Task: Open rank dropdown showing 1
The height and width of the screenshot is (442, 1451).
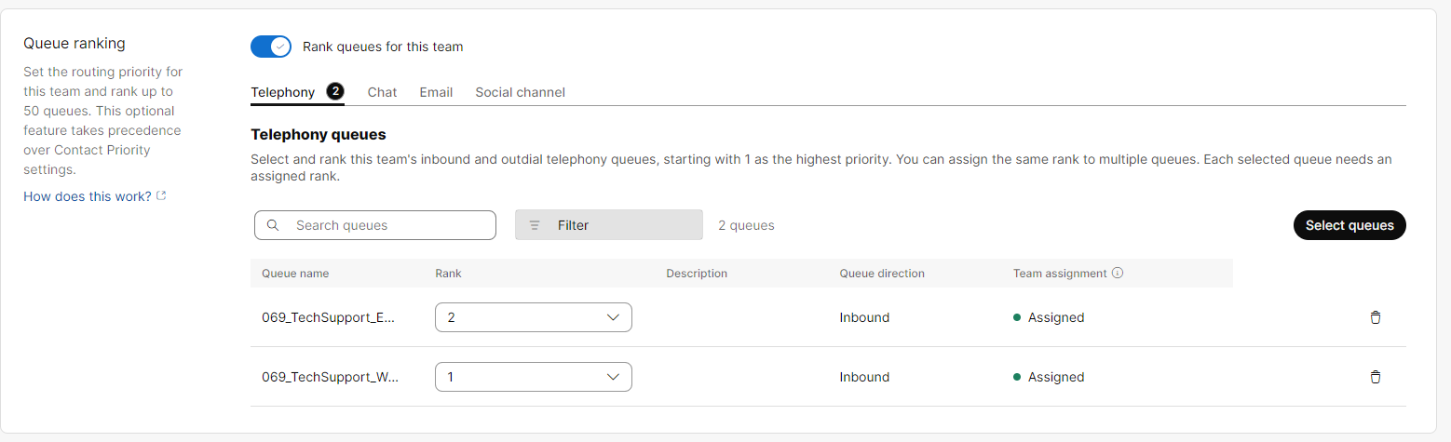Action: (x=534, y=377)
